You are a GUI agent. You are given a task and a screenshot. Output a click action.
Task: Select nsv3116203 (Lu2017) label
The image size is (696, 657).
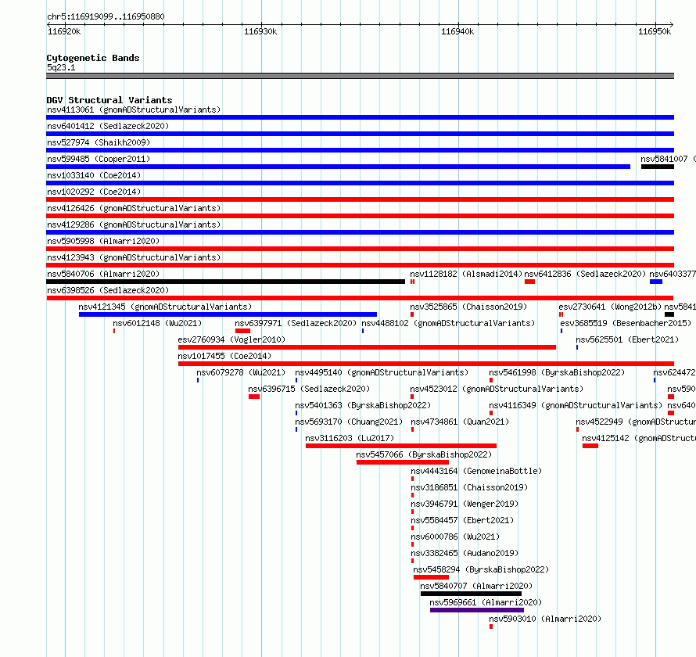(x=350, y=438)
